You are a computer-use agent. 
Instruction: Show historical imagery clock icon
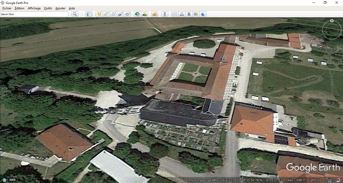coord(137,14)
